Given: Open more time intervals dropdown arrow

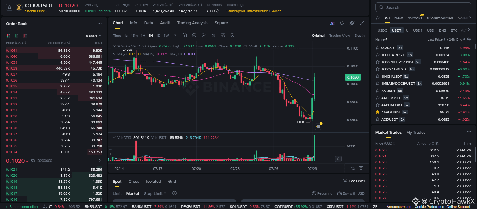Looking at the screenshot, I should (x=175, y=35).
